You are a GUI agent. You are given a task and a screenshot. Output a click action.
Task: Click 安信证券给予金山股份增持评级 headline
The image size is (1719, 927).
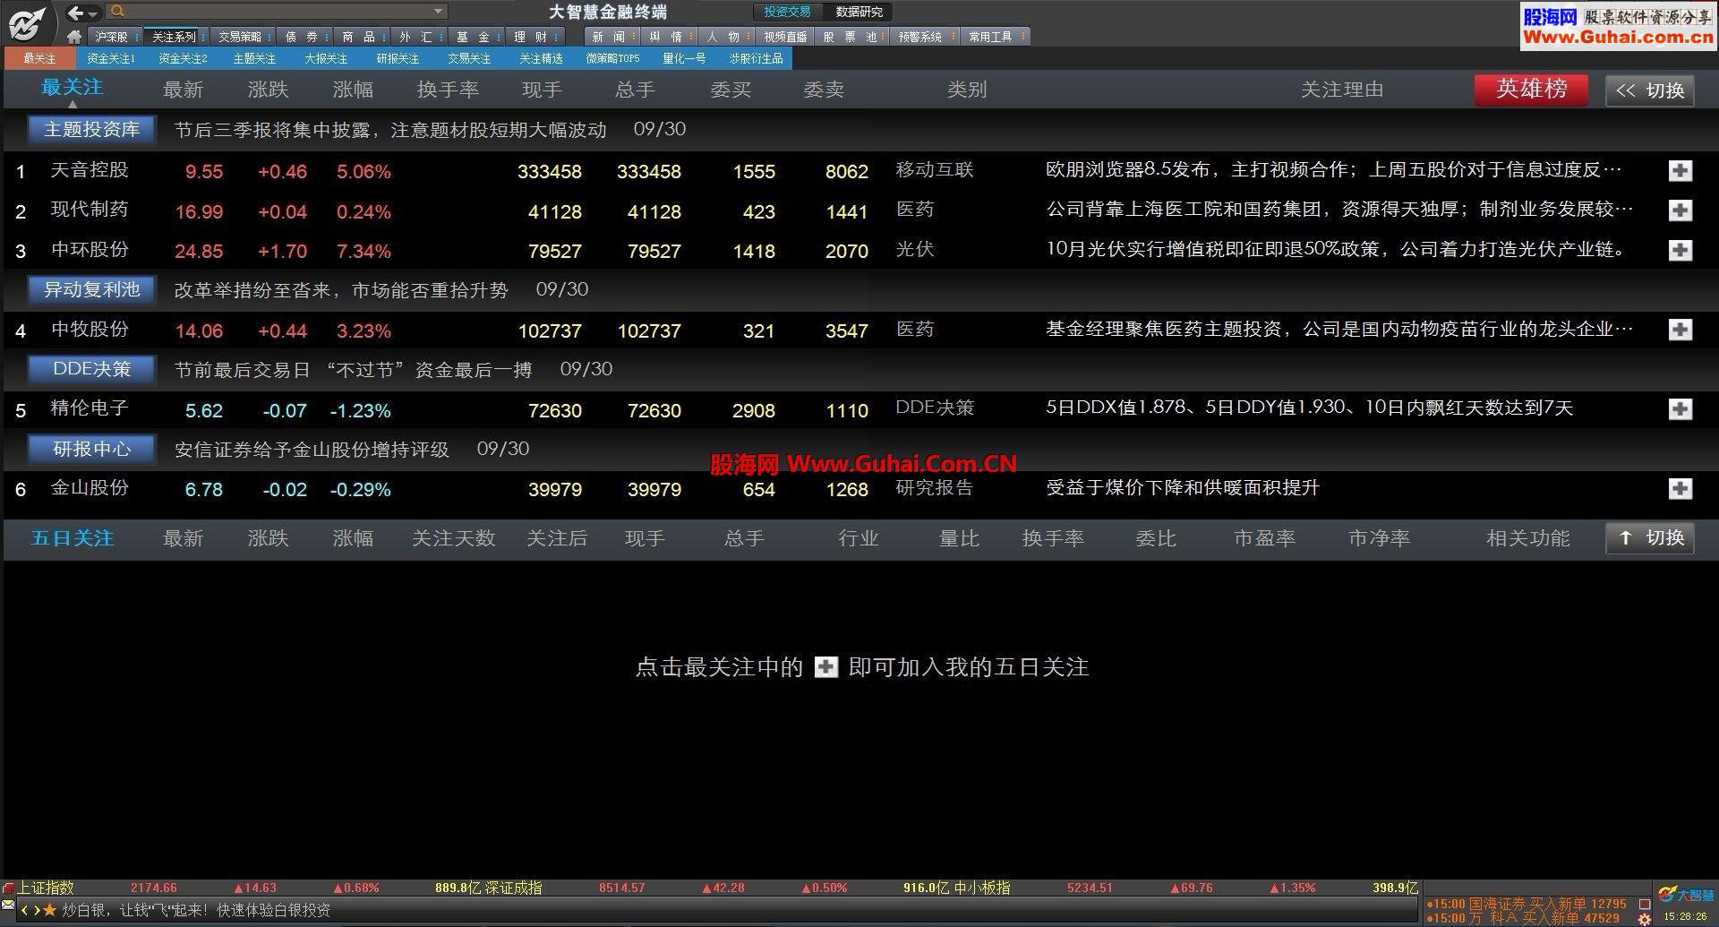point(312,450)
